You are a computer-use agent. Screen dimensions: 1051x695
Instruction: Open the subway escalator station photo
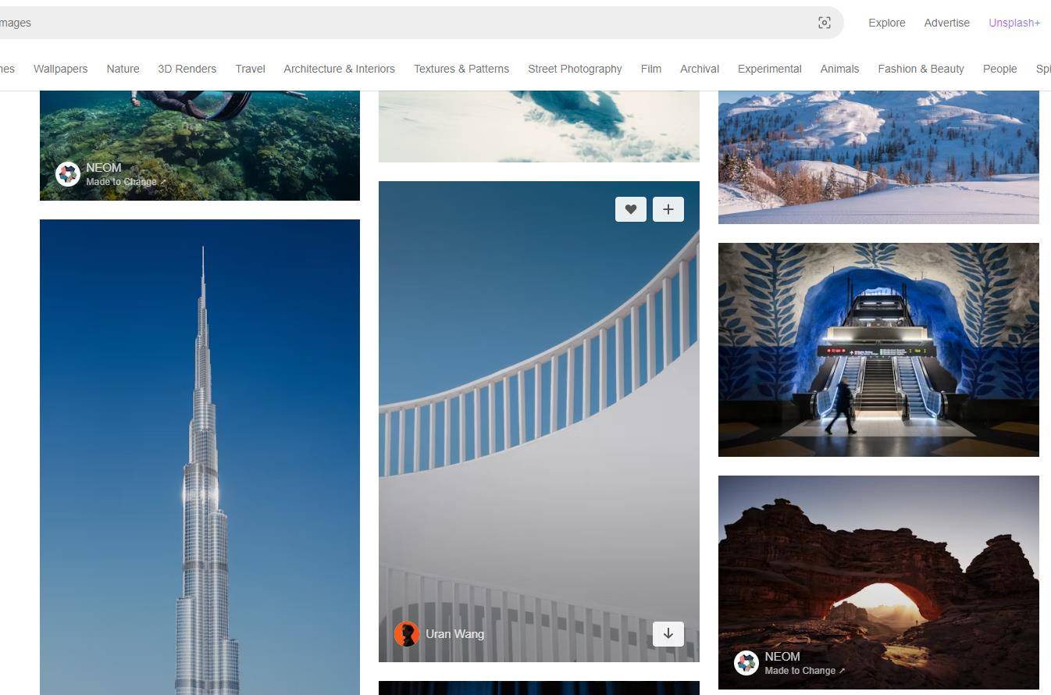tap(878, 349)
